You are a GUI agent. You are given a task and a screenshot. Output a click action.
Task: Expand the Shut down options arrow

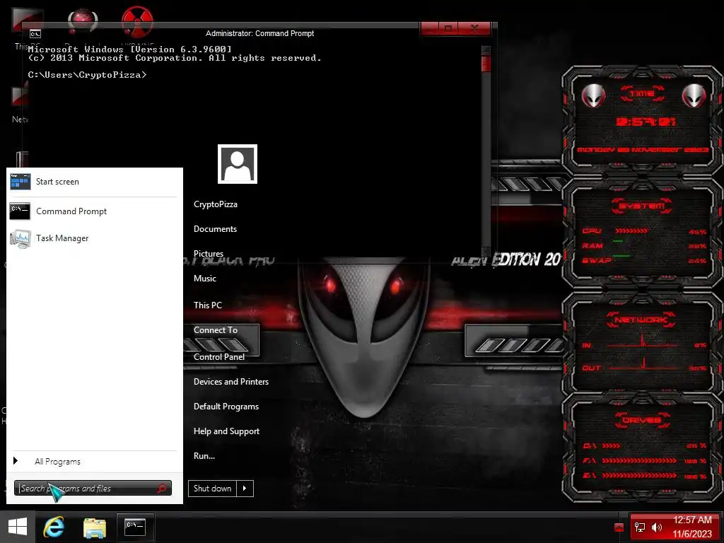(x=245, y=489)
